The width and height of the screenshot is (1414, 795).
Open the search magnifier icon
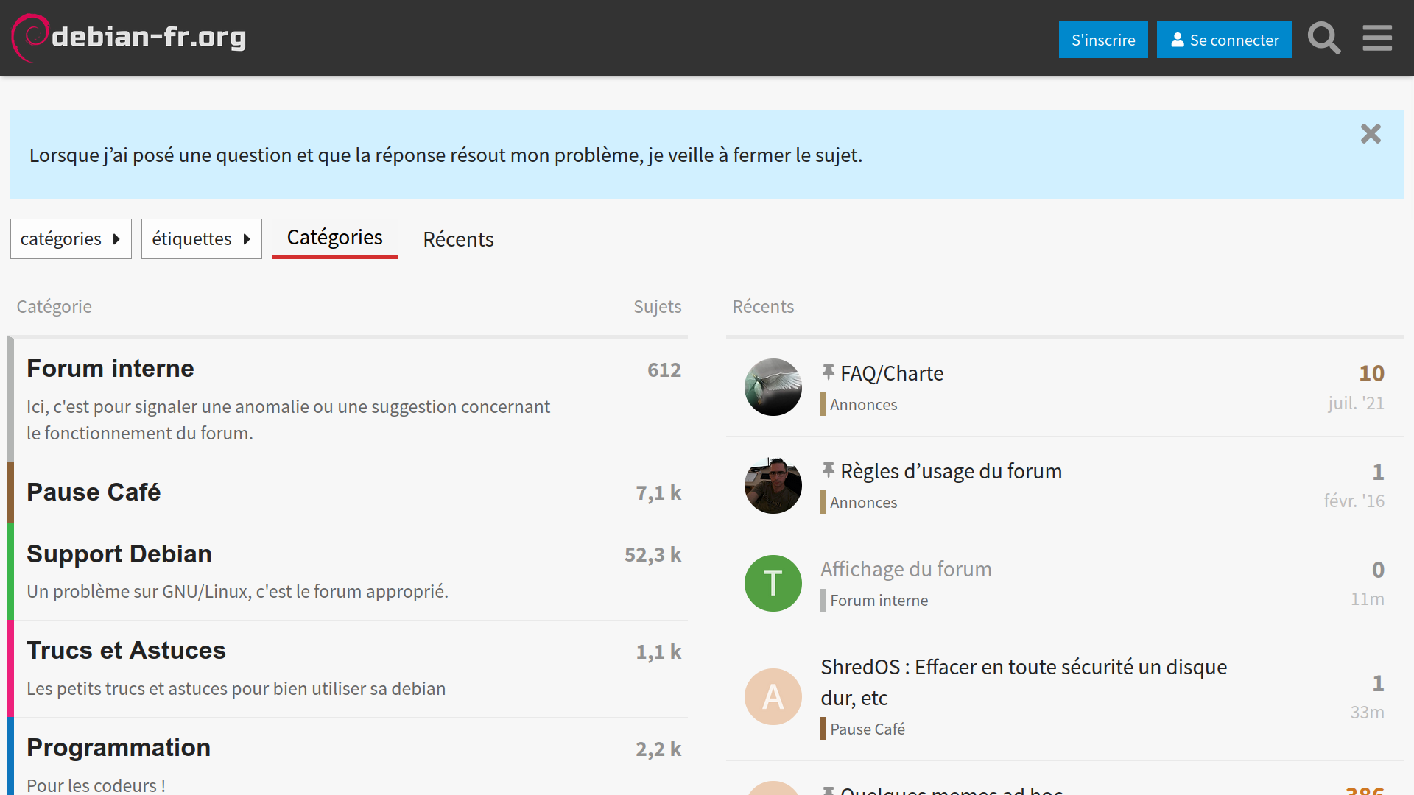pos(1323,38)
